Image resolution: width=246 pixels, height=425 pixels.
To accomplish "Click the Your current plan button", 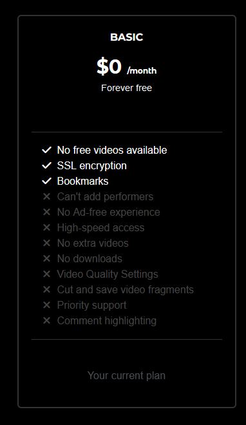I will click(126, 375).
